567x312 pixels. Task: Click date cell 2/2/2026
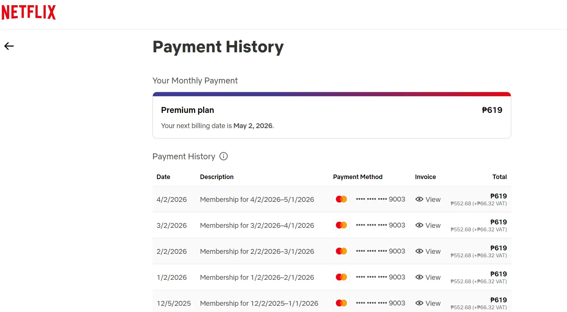point(172,251)
